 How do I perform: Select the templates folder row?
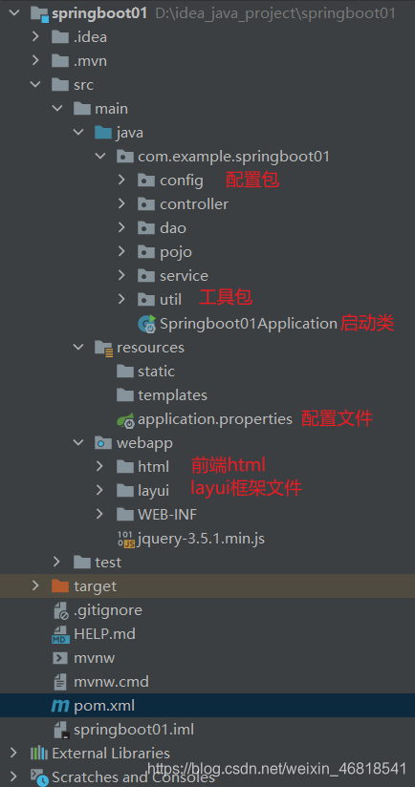[x=207, y=395]
